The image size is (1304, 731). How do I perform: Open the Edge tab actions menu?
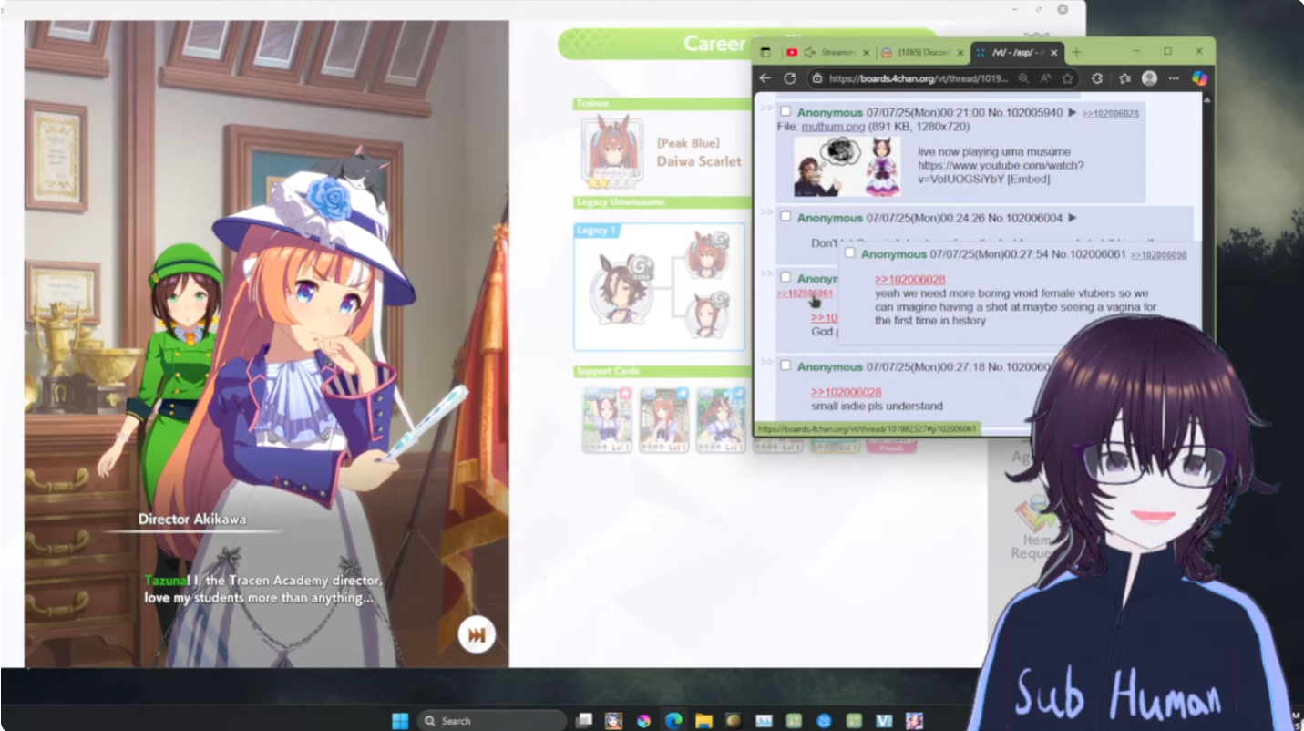click(x=765, y=52)
